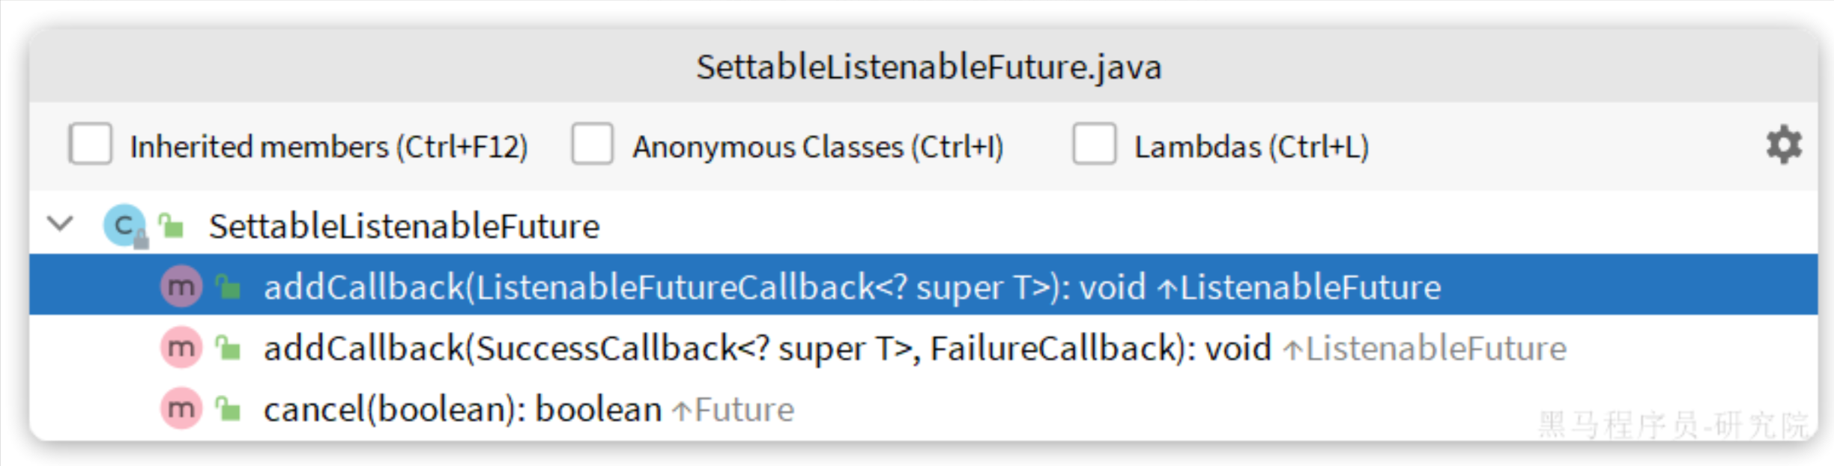Click method icon for cancel(boolean) row
This screenshot has height=466, width=1834.
(181, 409)
